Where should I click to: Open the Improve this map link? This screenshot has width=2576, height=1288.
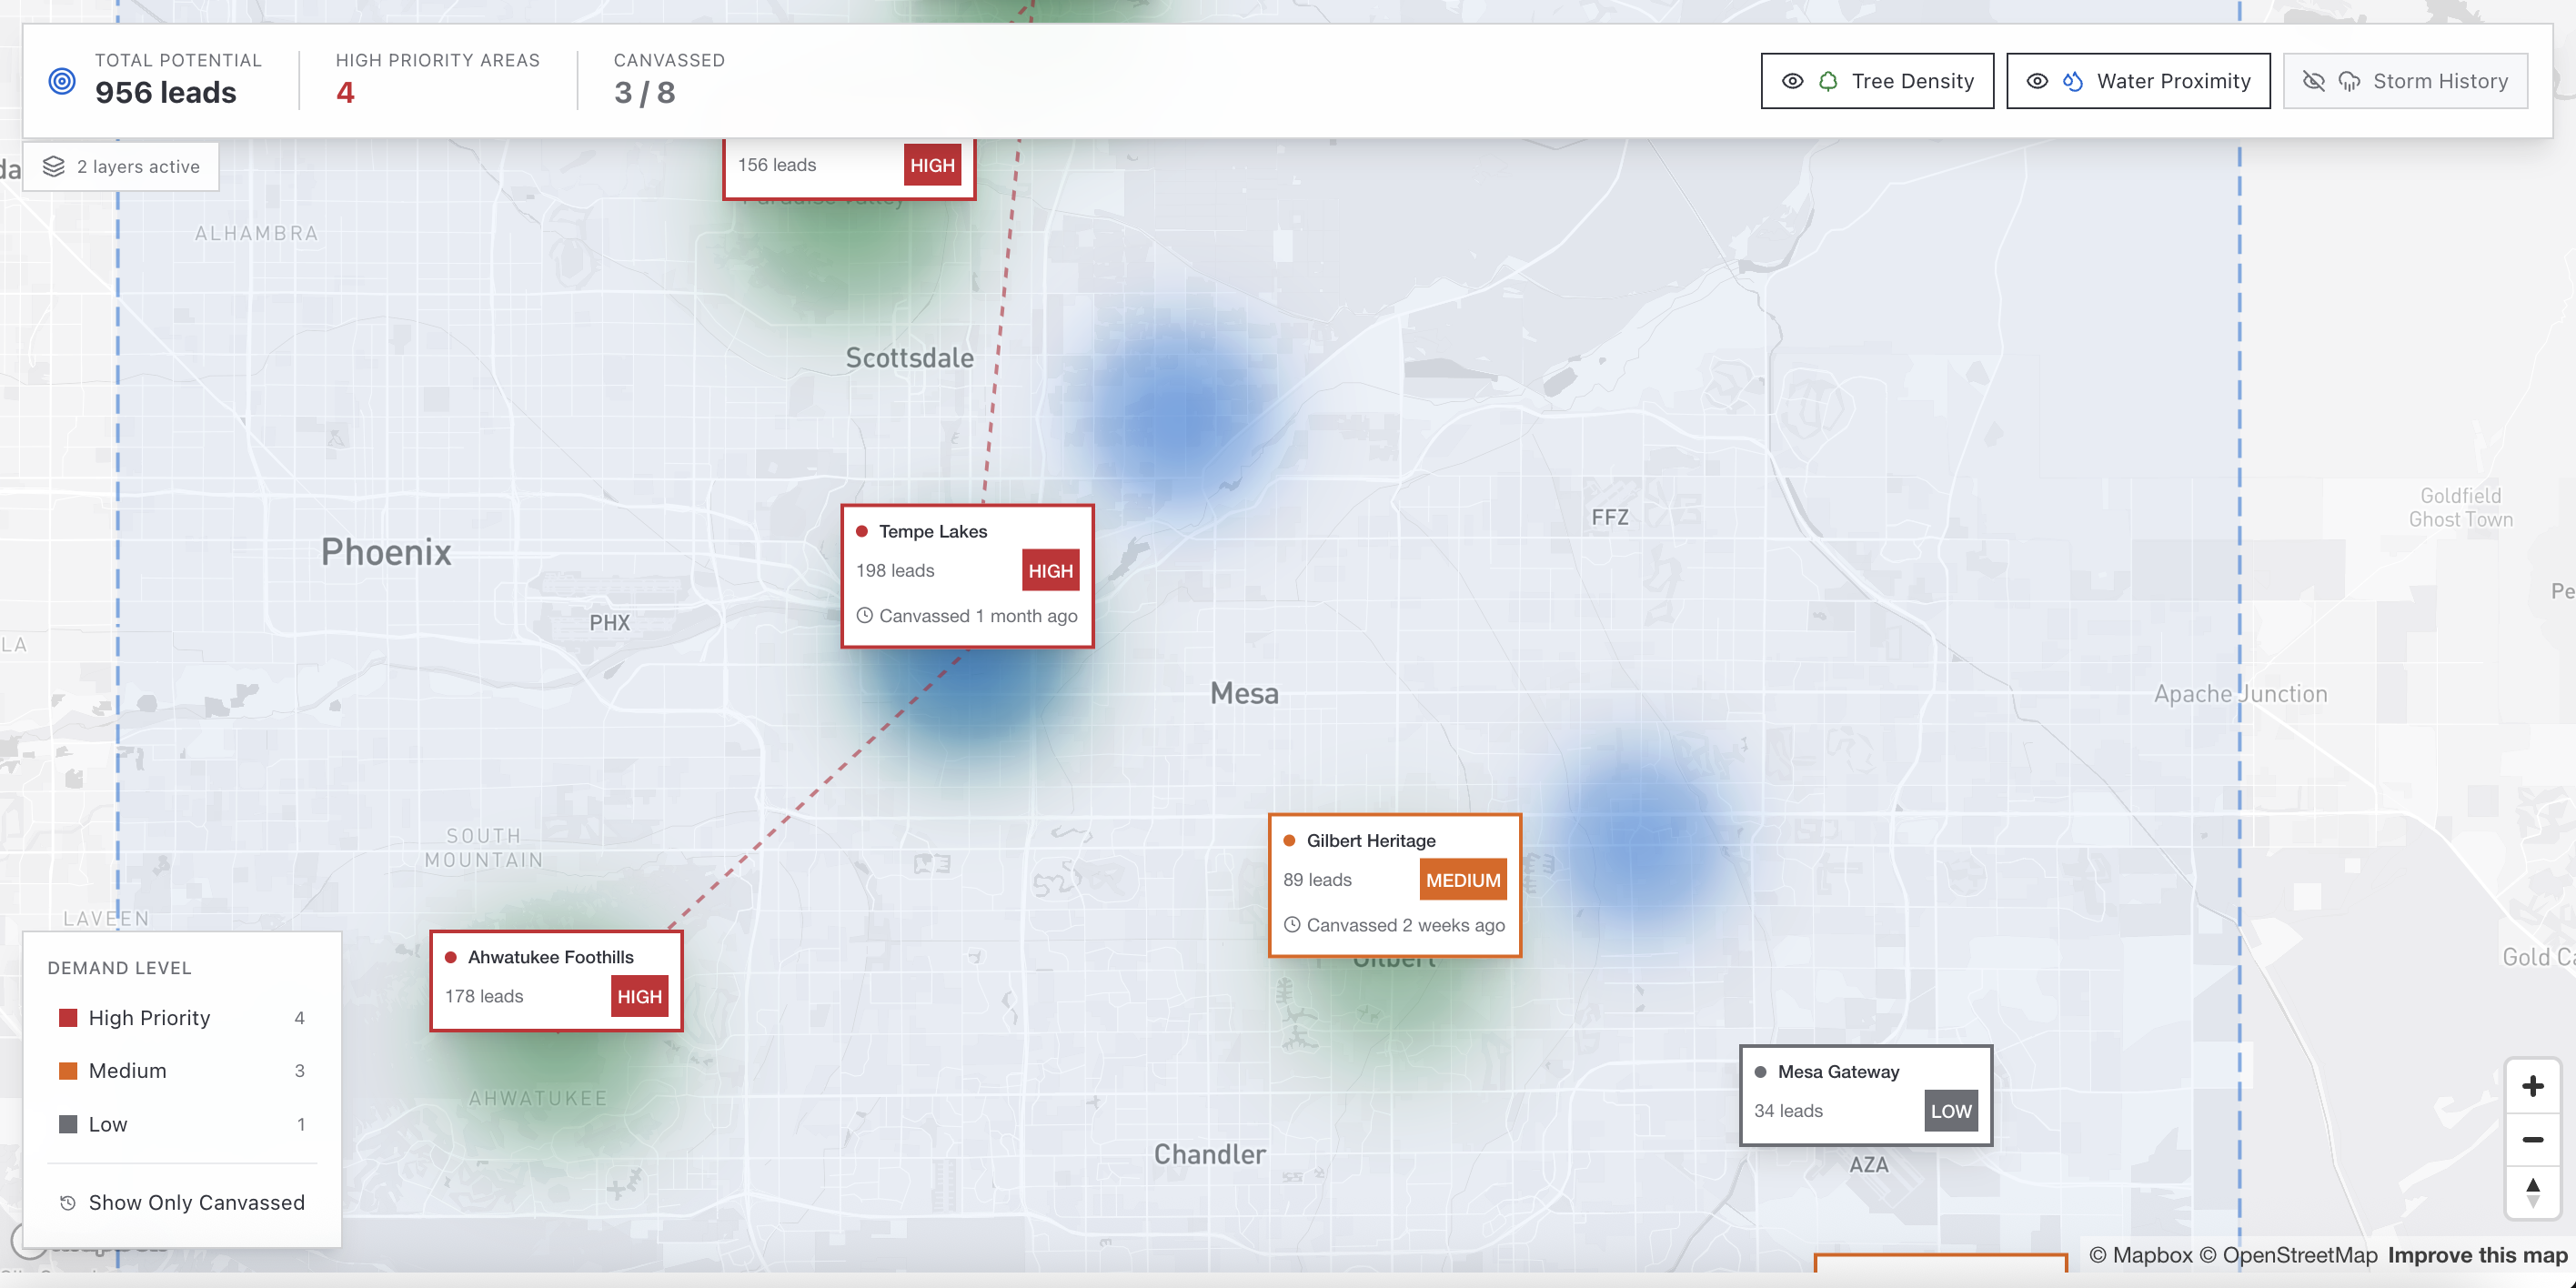[2476, 1256]
